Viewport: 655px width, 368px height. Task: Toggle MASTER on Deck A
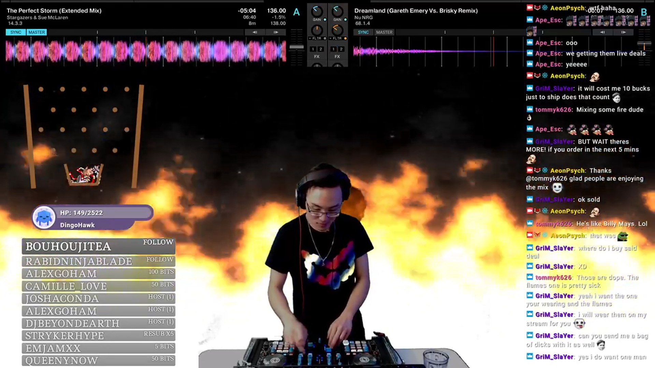[x=37, y=32]
